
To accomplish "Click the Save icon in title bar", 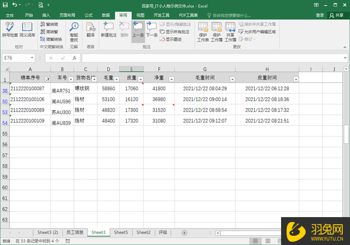I will (x=5, y=5).
